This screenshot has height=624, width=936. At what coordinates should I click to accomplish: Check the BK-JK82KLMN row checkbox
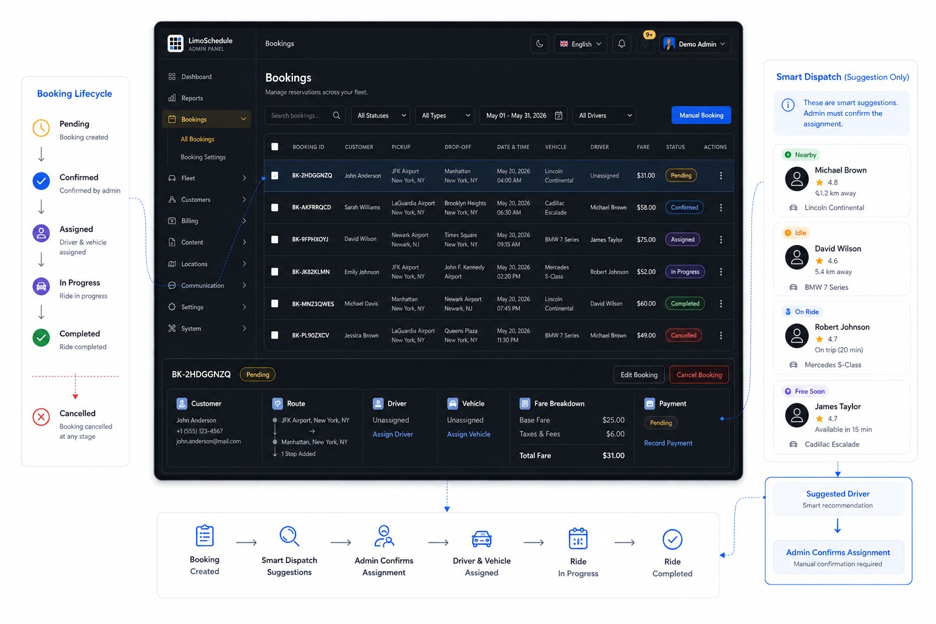275,272
